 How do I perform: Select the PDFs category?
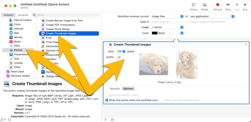pyautogui.click(x=17, y=46)
